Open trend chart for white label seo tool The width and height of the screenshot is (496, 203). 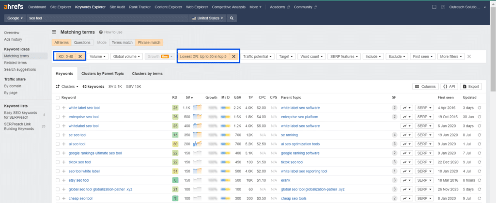click(x=406, y=108)
